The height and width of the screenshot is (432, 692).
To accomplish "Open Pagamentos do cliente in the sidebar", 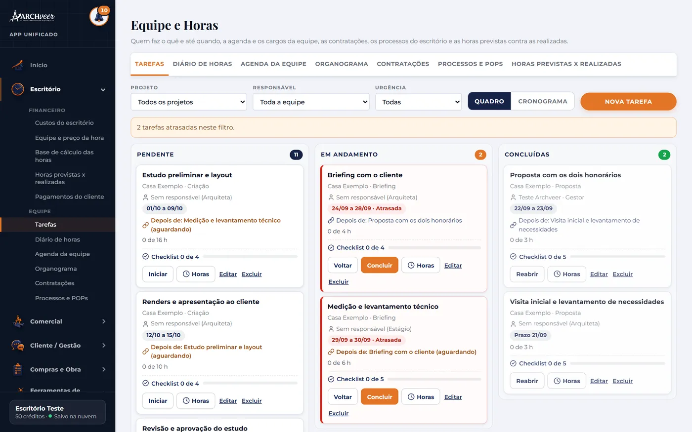I will click(x=70, y=196).
